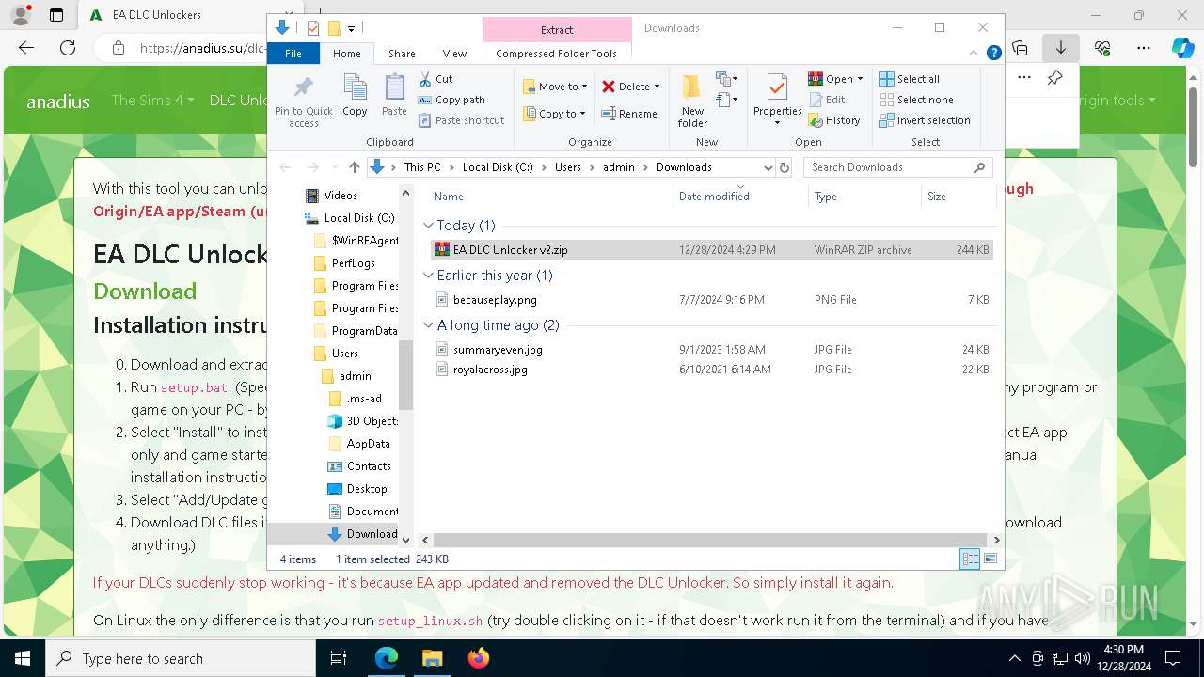Image resolution: width=1204 pixels, height=677 pixels.
Task: Switch to Details view layout icon
Action: 970,559
